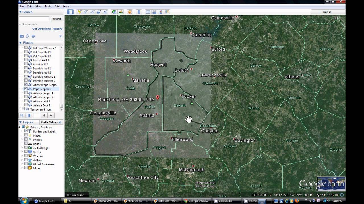Open the planet switcher icon
Image resolution: width=364 pixels, height=204 pixels.
130,12
